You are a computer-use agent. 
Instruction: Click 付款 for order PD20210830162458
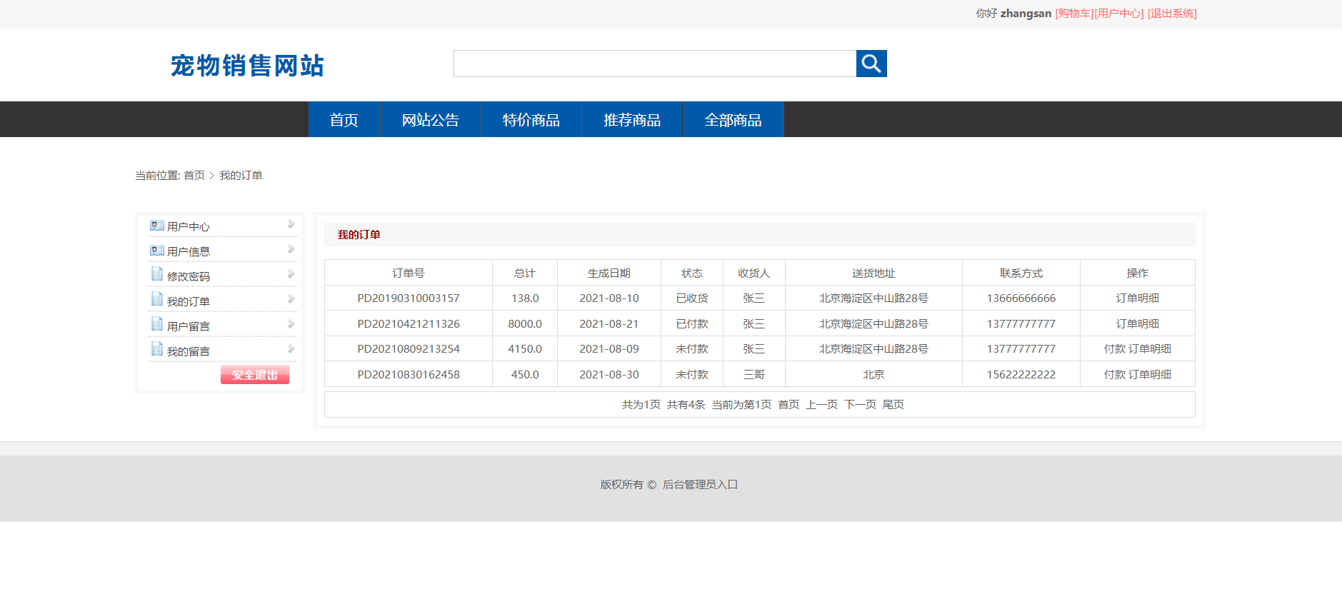pos(1114,374)
